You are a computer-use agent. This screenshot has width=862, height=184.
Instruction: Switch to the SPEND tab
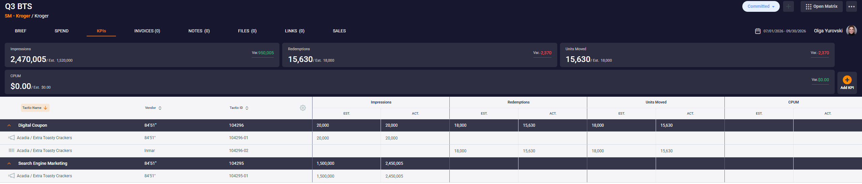61,31
